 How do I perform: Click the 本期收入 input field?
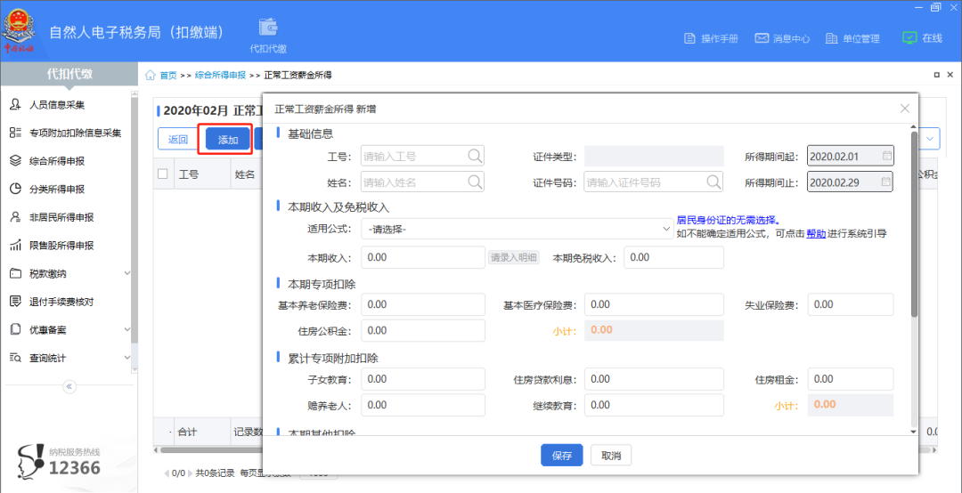[x=423, y=258]
